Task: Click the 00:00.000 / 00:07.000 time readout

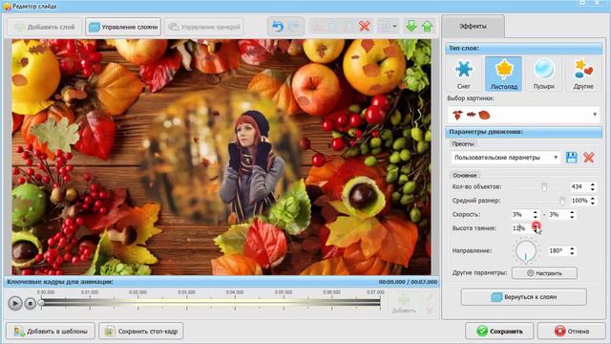Action: [x=408, y=282]
